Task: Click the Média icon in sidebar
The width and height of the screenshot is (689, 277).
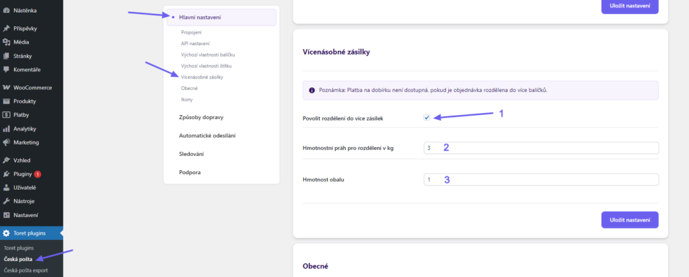Action: [6, 42]
